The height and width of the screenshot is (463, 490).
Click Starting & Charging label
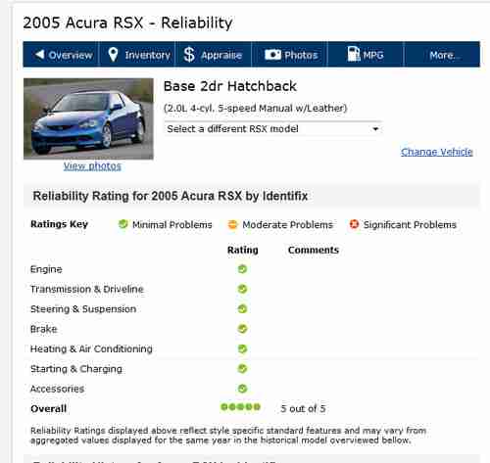(76, 369)
